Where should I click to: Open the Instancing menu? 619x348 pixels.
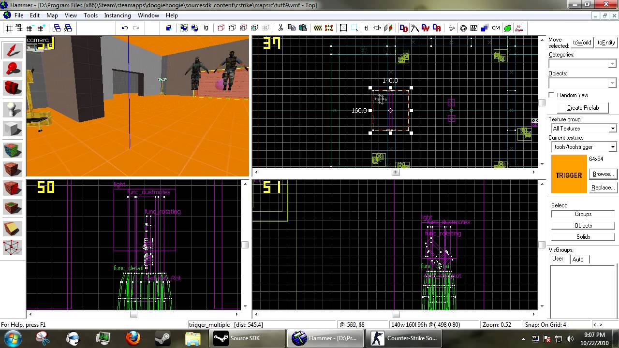118,15
